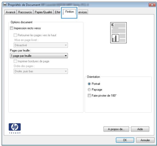Click the Mise en page livret label
This screenshot has height=146, width=157.
pyautogui.click(x=26, y=40)
